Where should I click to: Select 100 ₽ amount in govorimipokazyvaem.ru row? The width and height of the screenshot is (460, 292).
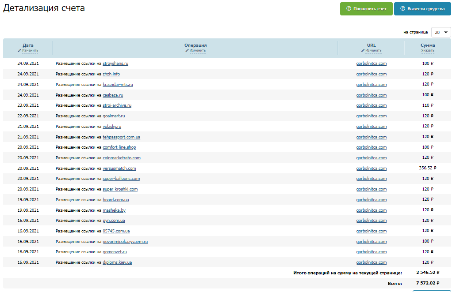(428, 241)
